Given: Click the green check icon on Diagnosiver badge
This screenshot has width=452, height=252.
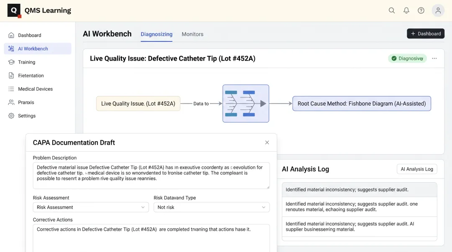Looking at the screenshot, I should click(394, 59).
